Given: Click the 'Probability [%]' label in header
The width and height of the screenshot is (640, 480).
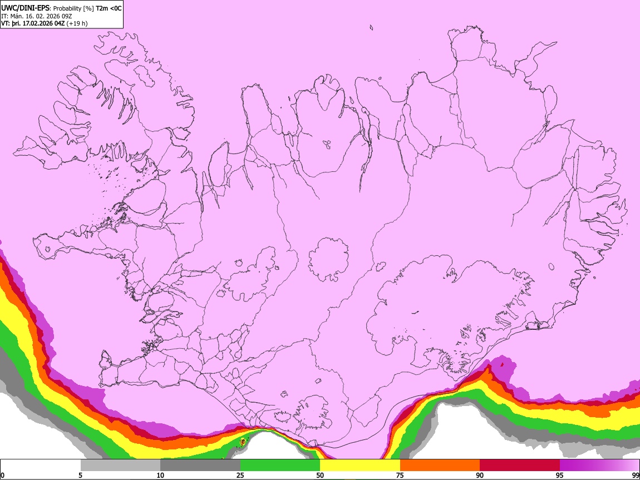Looking at the screenshot, I should (x=73, y=8).
